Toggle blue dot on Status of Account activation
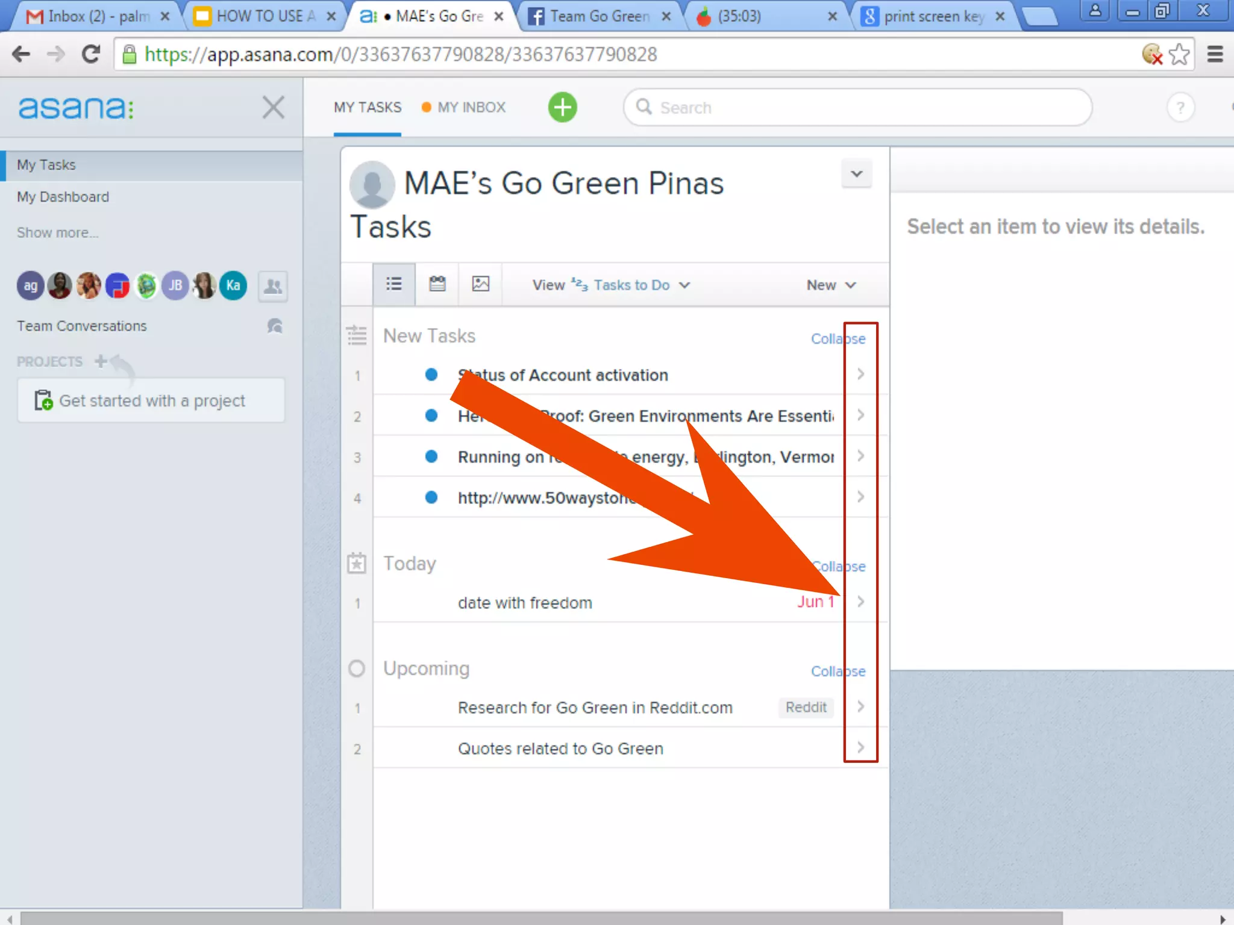Viewport: 1234px width, 925px height. 431,375
